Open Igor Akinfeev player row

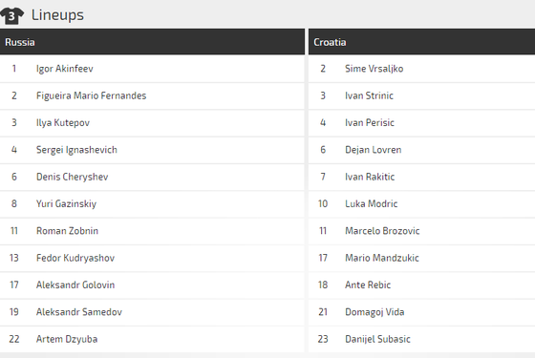click(152, 69)
